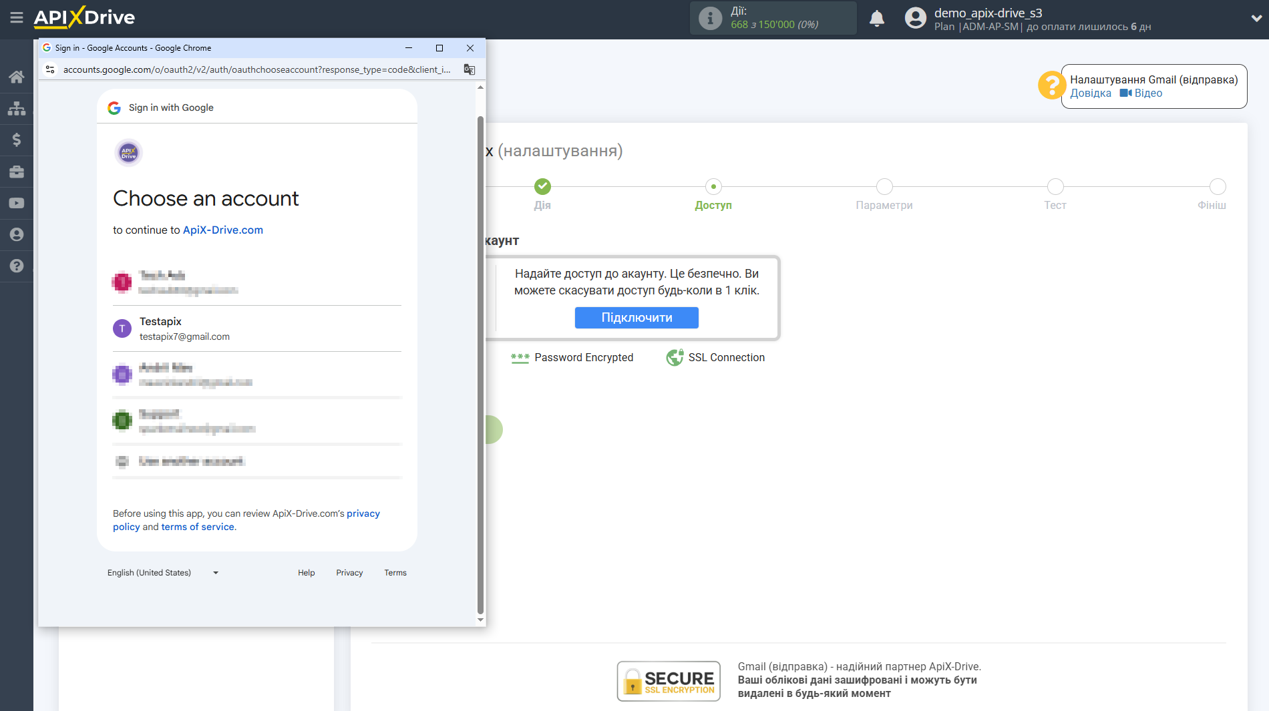Click the user avatar icon in the header

click(916, 18)
